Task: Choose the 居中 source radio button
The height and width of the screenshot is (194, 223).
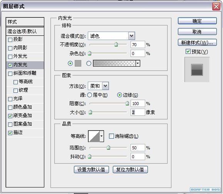Action: pos(89,95)
